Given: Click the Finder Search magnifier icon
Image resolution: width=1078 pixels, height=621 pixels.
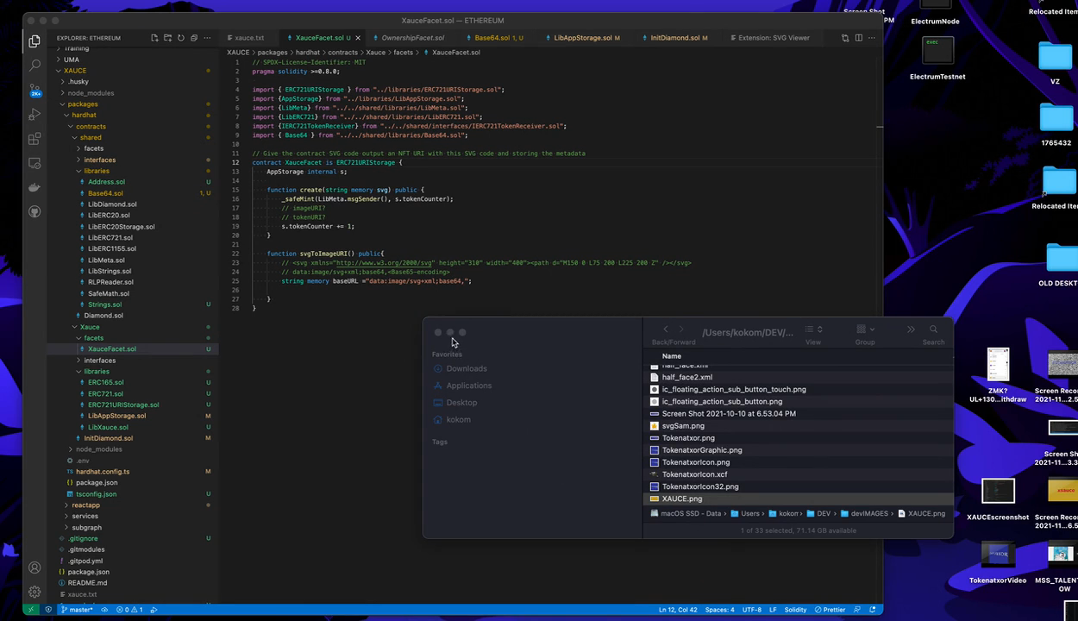Looking at the screenshot, I should pos(933,329).
